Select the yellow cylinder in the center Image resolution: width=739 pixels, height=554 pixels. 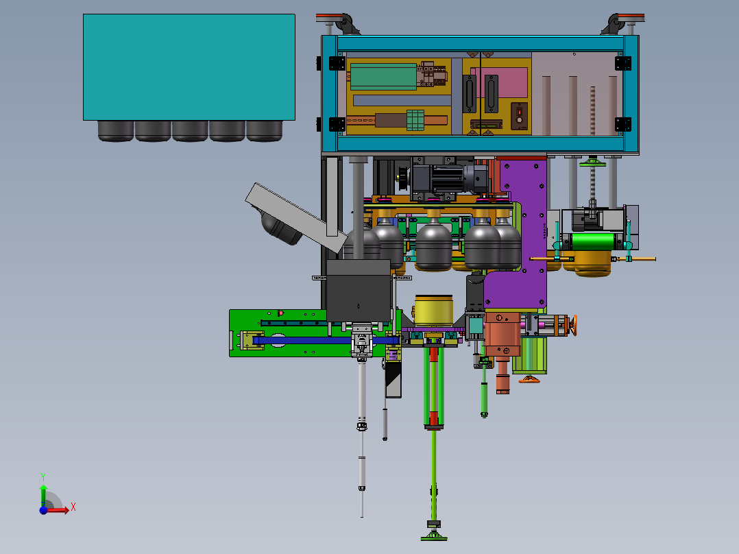tap(433, 311)
